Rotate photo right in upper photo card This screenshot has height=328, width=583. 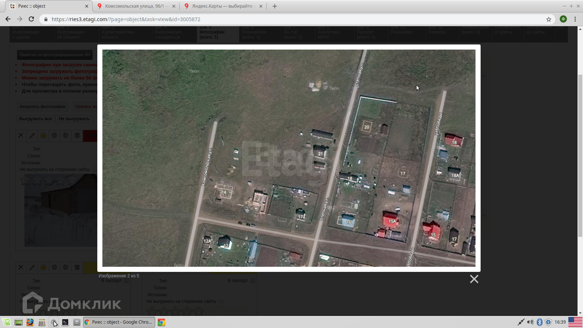(x=66, y=136)
